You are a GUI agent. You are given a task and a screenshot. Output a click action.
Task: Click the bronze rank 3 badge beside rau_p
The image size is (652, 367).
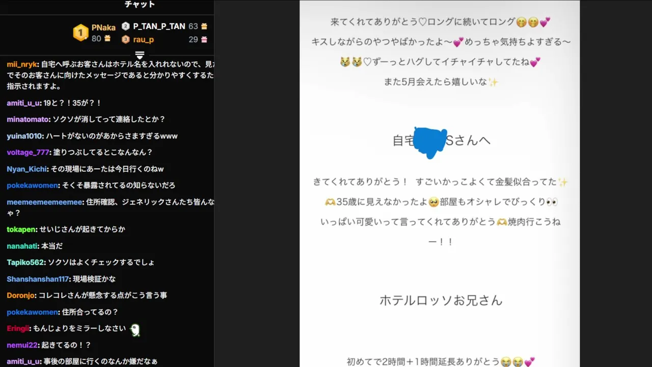pyautogui.click(x=126, y=39)
